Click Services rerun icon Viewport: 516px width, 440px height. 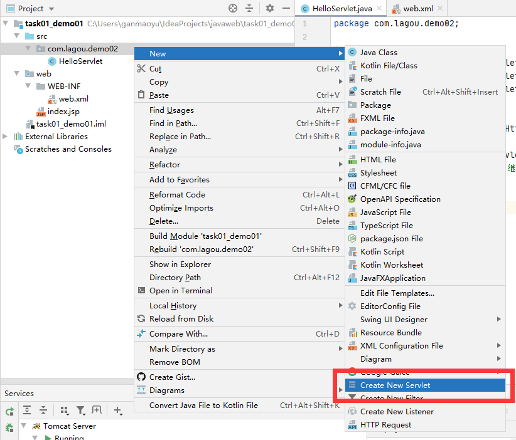(9, 411)
